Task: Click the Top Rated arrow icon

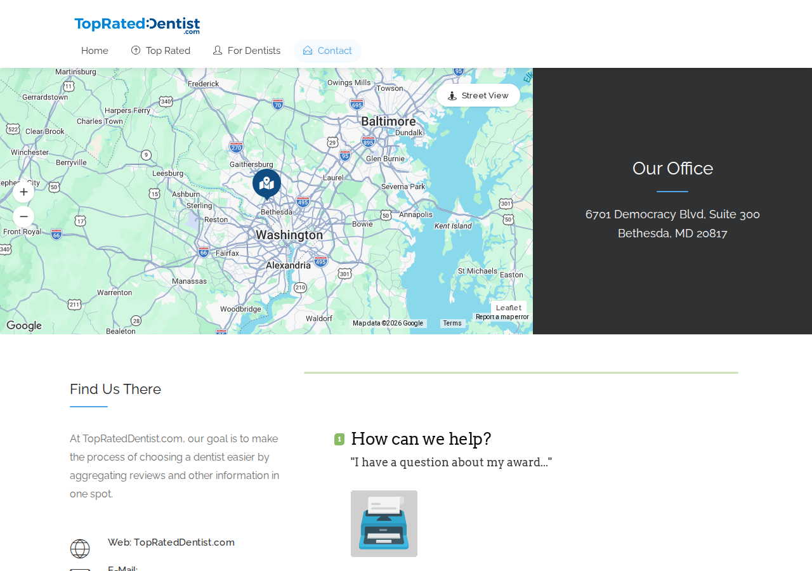Action: coord(136,50)
